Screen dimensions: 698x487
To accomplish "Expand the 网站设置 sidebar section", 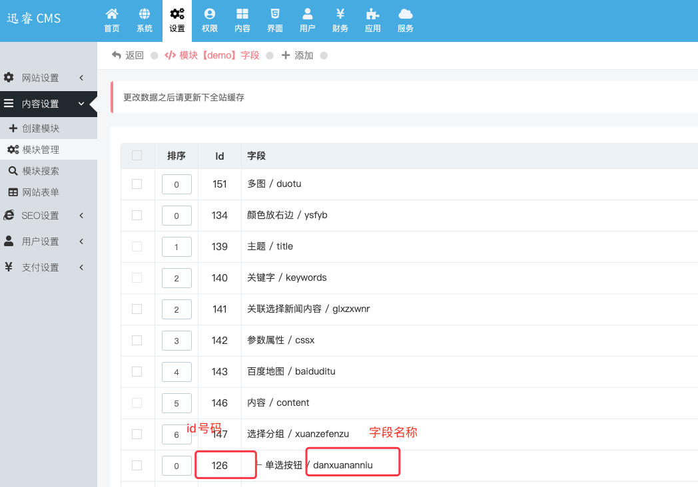I will pos(49,78).
